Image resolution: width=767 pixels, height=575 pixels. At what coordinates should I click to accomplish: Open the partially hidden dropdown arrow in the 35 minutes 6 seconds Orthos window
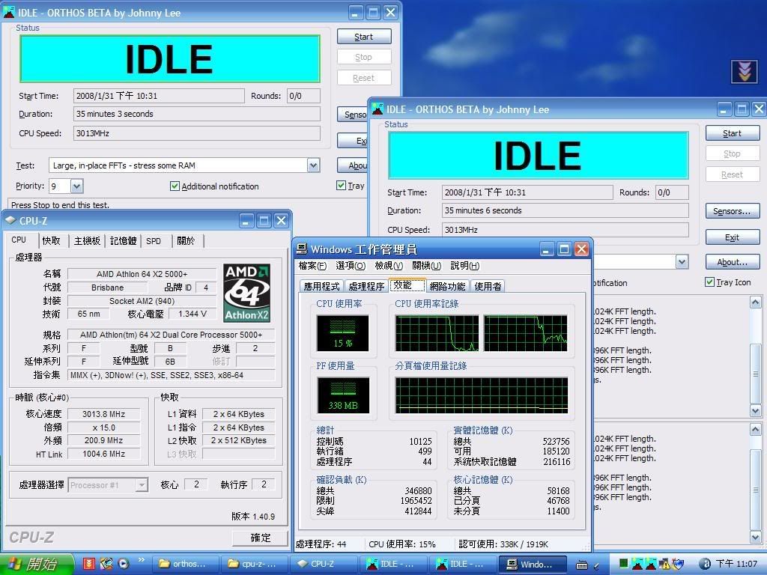682,261
